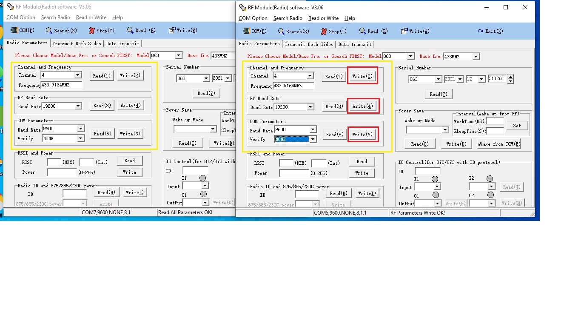Click Read(7) button in right window
581x327 pixels.
(x=439, y=94)
